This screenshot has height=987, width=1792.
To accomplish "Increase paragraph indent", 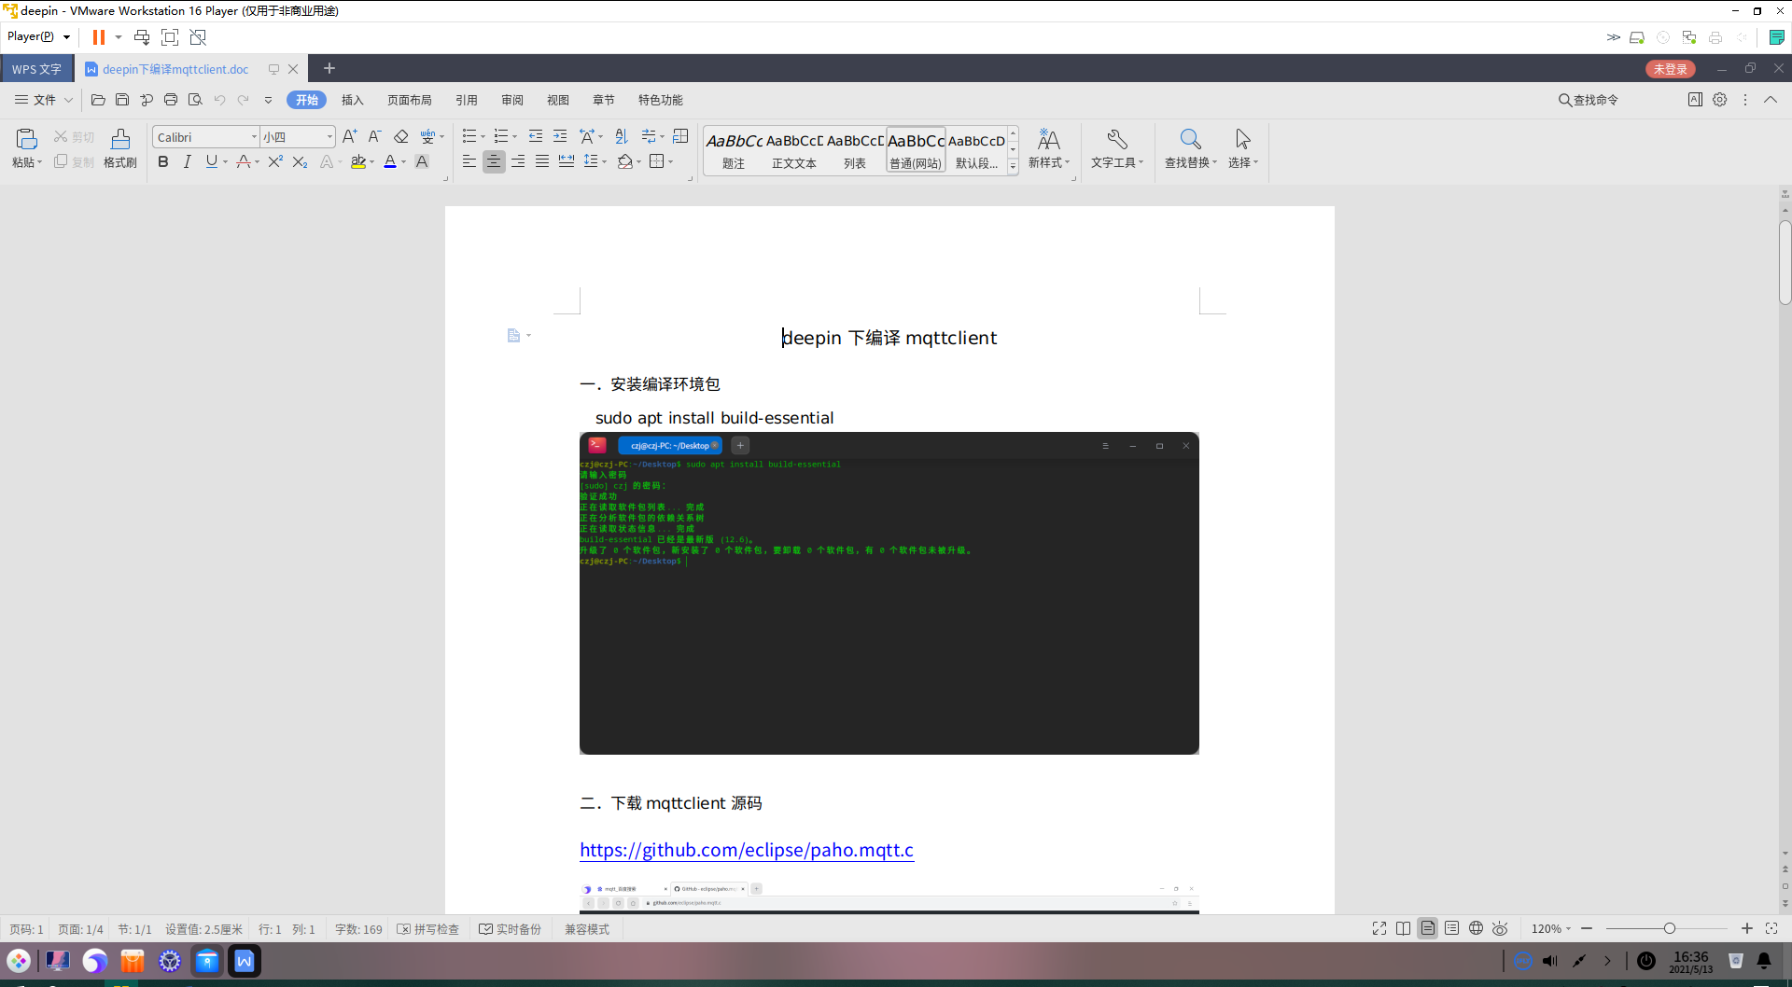I will pyautogui.click(x=560, y=136).
